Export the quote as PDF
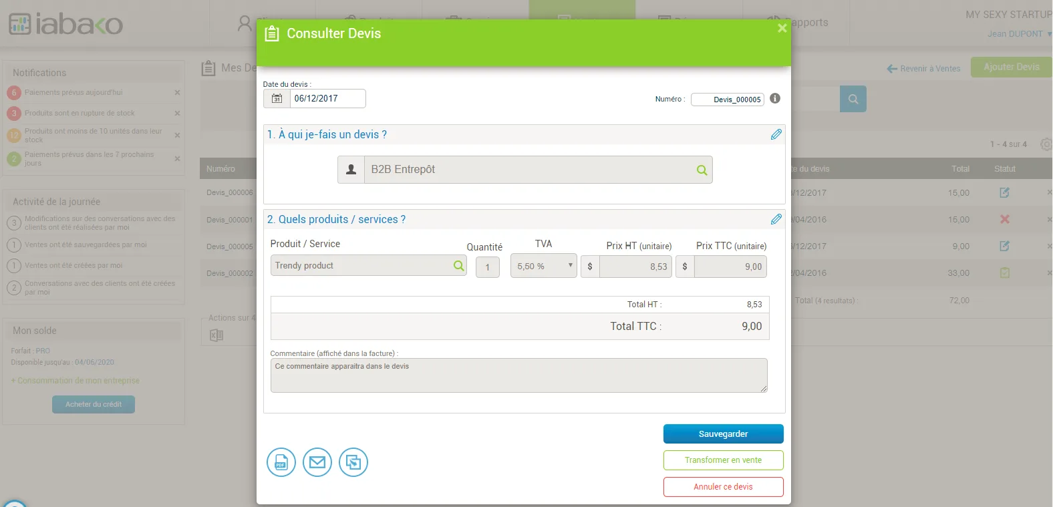 tap(281, 462)
